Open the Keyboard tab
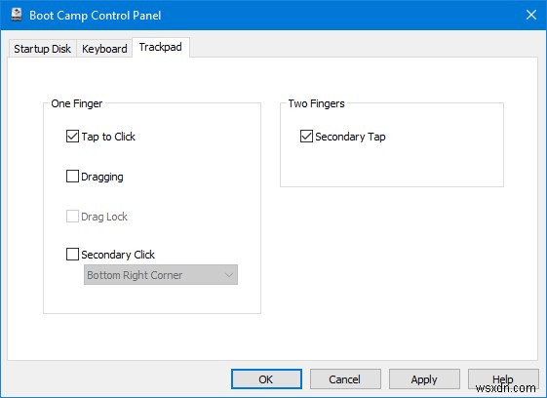 pos(104,49)
